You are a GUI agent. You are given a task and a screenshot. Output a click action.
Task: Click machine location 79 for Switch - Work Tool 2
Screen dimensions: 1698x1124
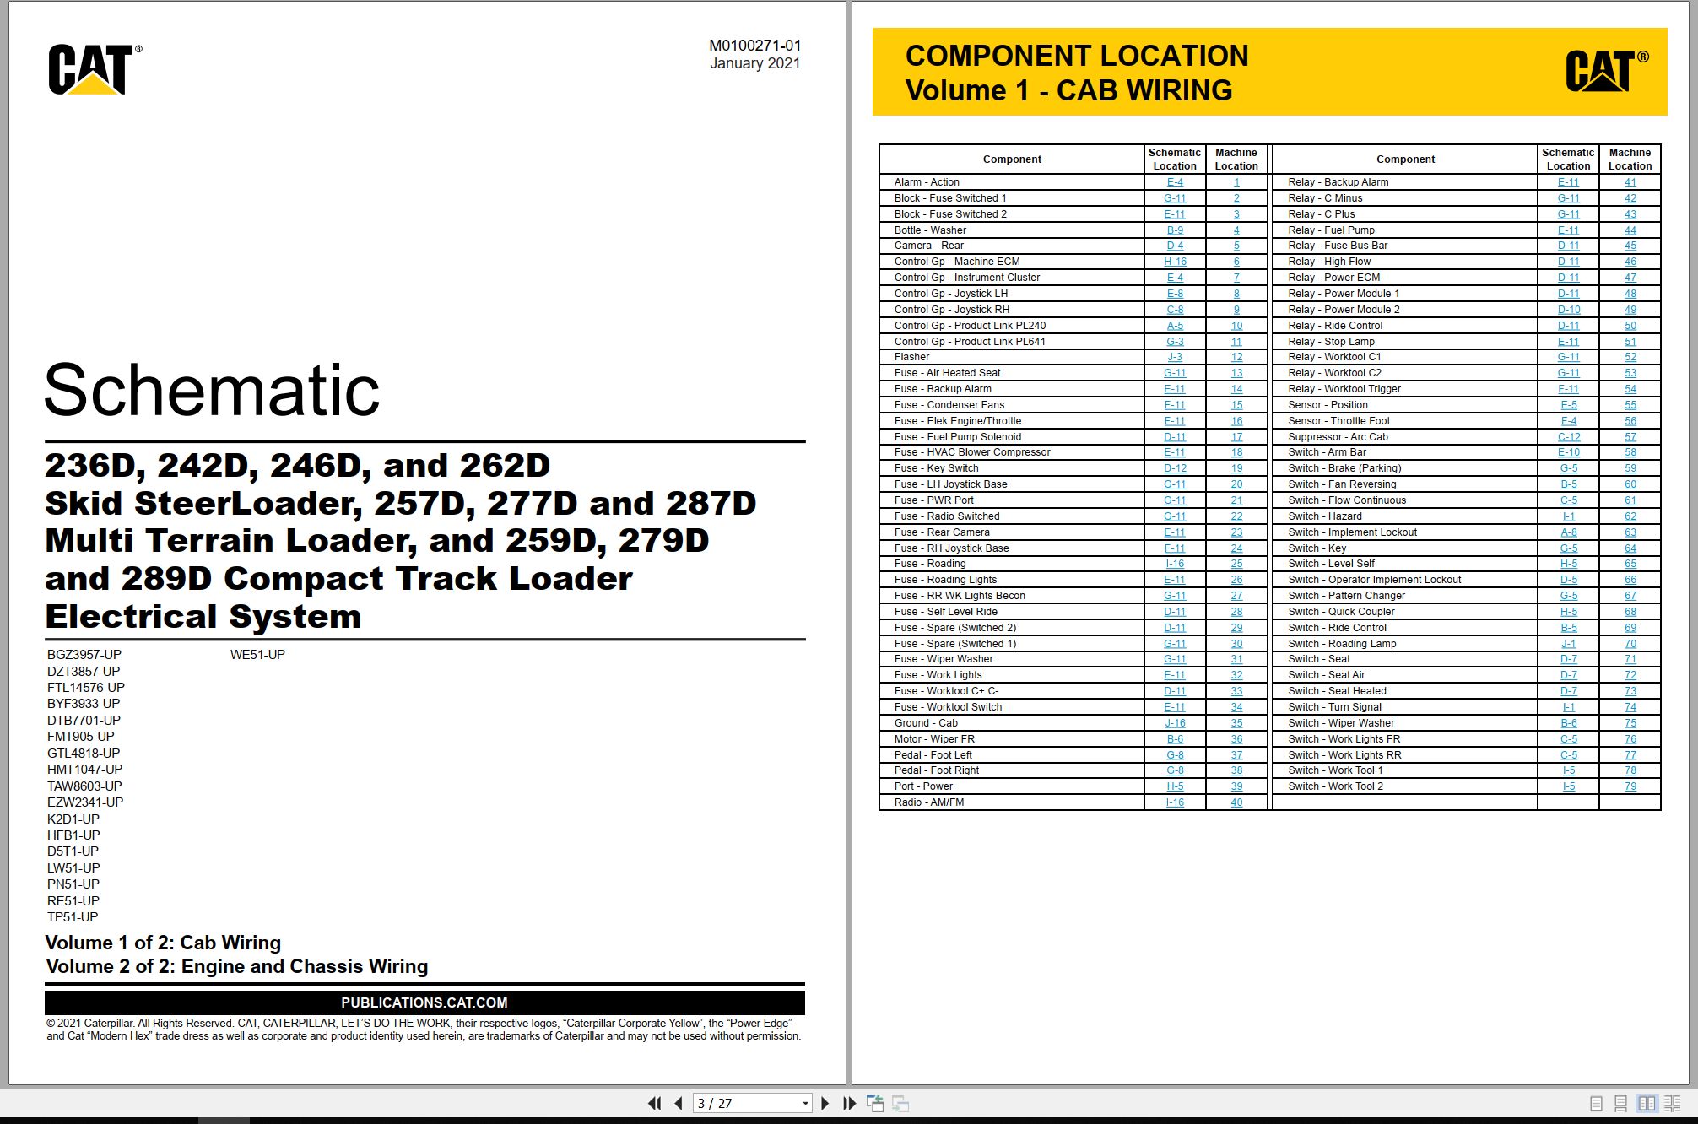point(1630,786)
